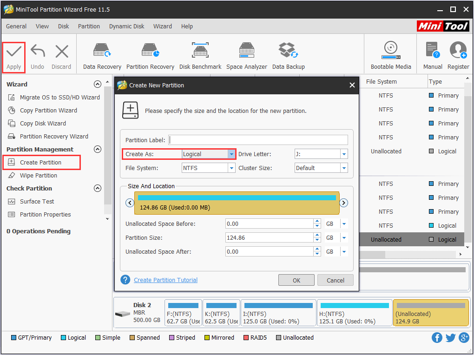Viewport: 474px width, 355px height.
Task: Open the Manual help icon
Action: 433,56
